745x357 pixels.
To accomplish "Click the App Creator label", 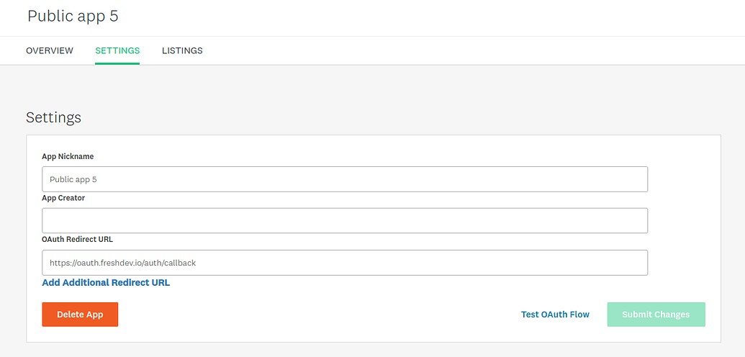I will [x=63, y=198].
